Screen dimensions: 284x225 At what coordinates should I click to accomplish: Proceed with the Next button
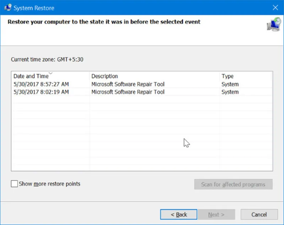[x=216, y=214]
